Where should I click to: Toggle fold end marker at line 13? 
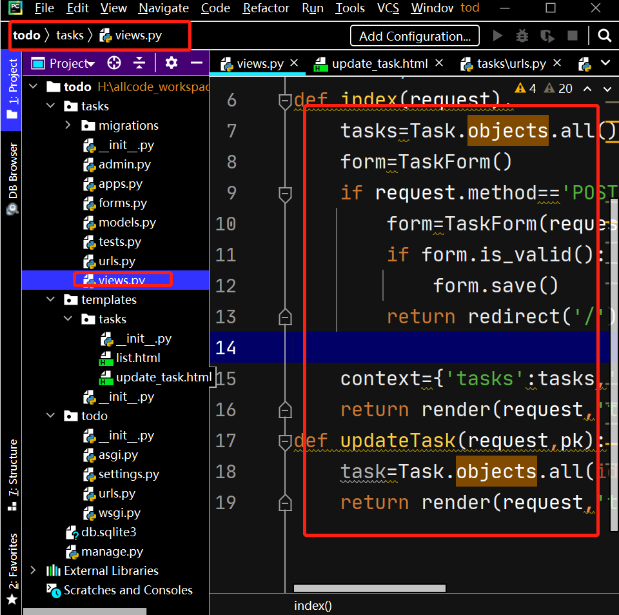285,317
